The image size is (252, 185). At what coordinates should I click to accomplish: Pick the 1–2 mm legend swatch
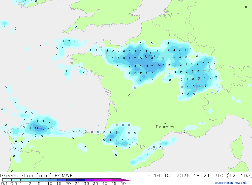coord(25,180)
